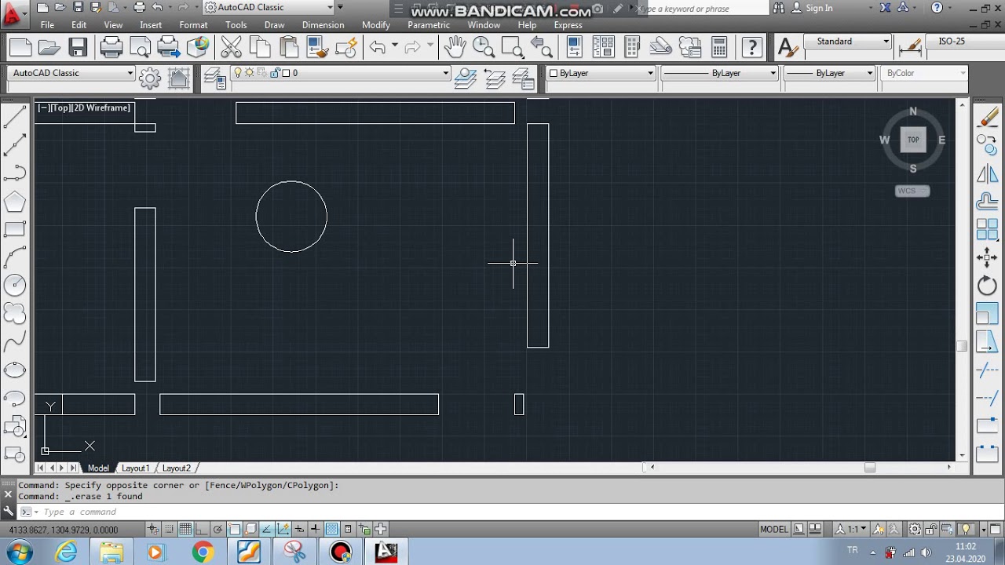Open the ByLayer linetype control dropdown

click(719, 73)
